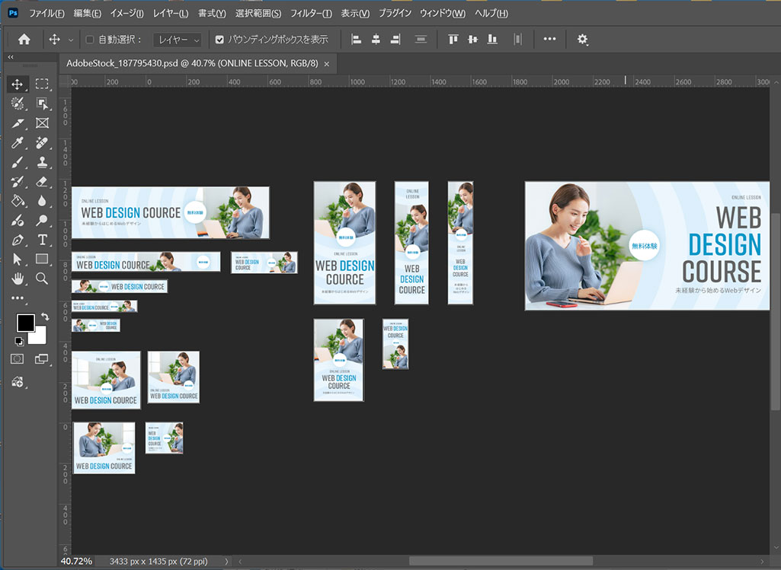Screen dimensions: 781x570
Task: Align right edges in options bar
Action: point(395,40)
